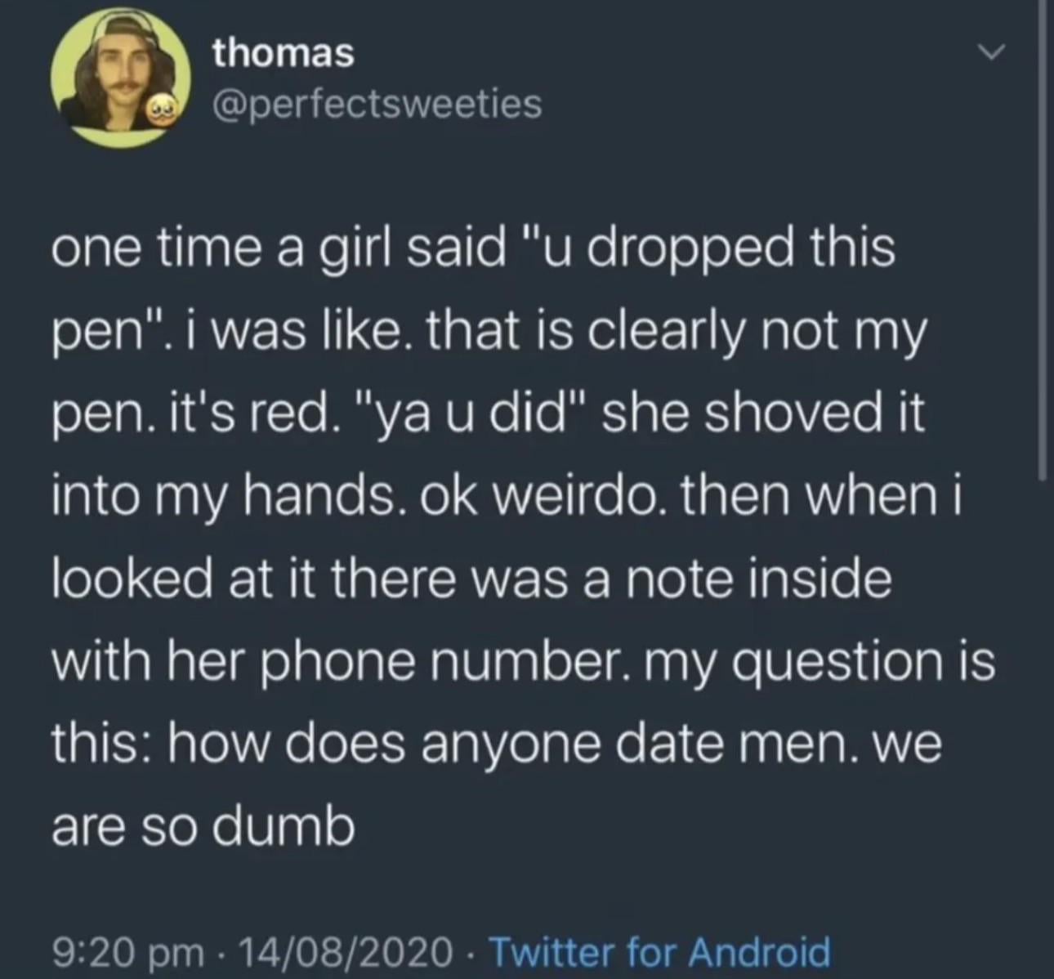
Task: Visit the @perfectsweeties handle
Action: 376,103
